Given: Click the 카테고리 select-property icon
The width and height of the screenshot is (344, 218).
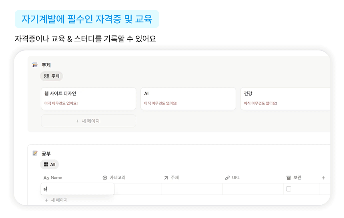Looking at the screenshot, I should pyautogui.click(x=105, y=178).
